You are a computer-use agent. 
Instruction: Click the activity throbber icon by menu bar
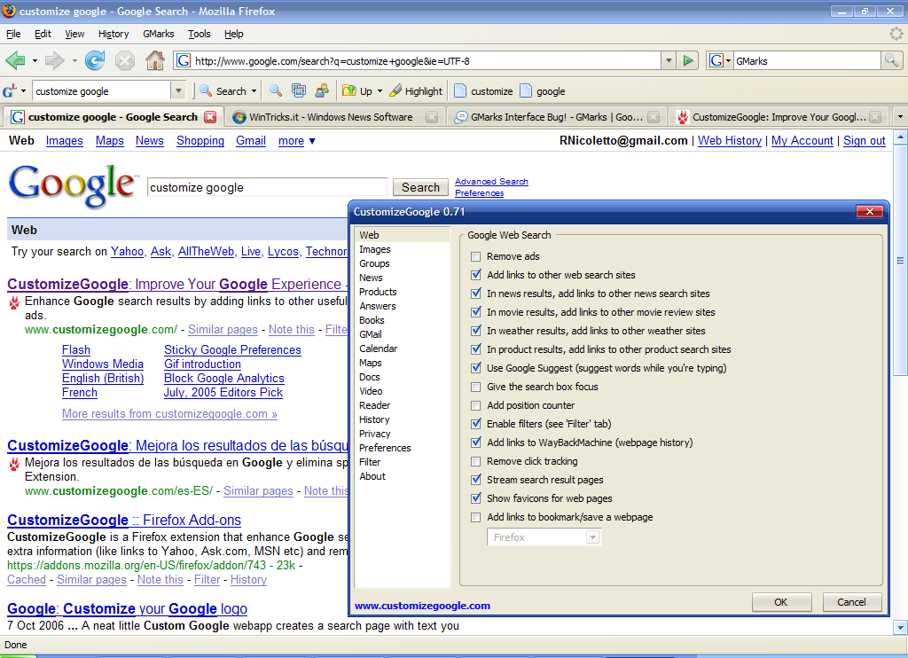896,35
